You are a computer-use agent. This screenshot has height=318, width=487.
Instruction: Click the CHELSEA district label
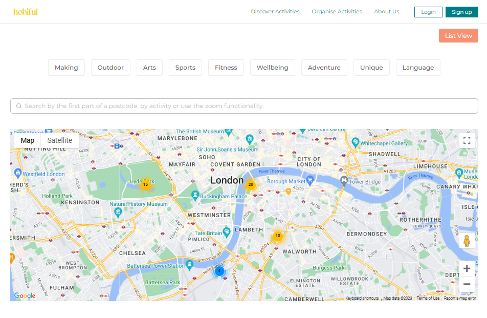click(132, 253)
